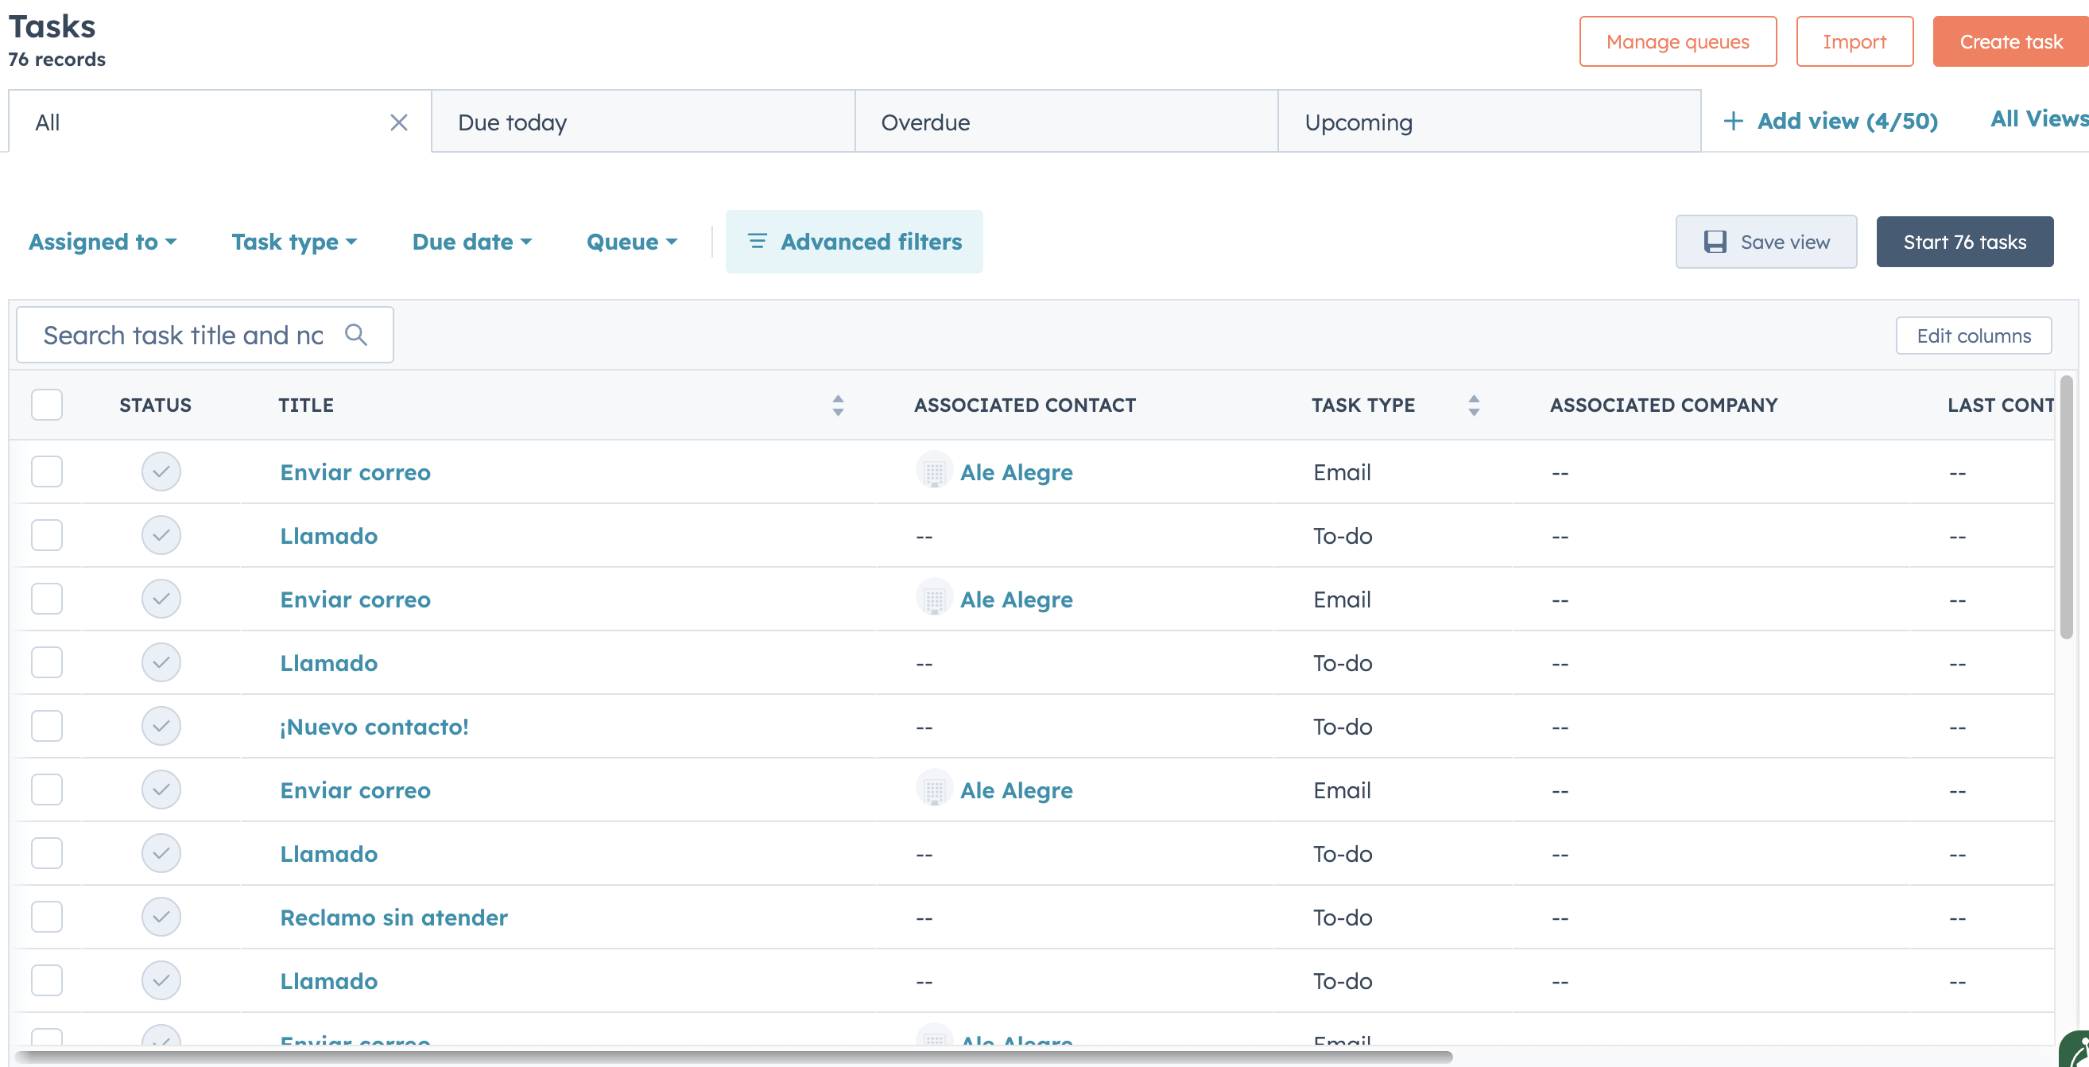Screen dimensions: 2089x1067
Task: Click the Advanced filters icon
Action: [x=757, y=242]
